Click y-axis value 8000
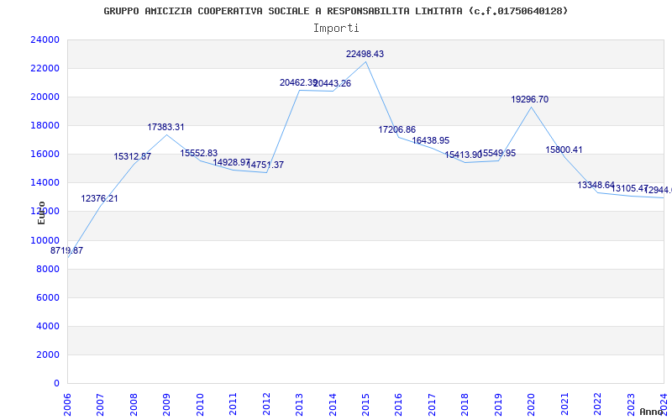 pyautogui.click(x=47, y=269)
